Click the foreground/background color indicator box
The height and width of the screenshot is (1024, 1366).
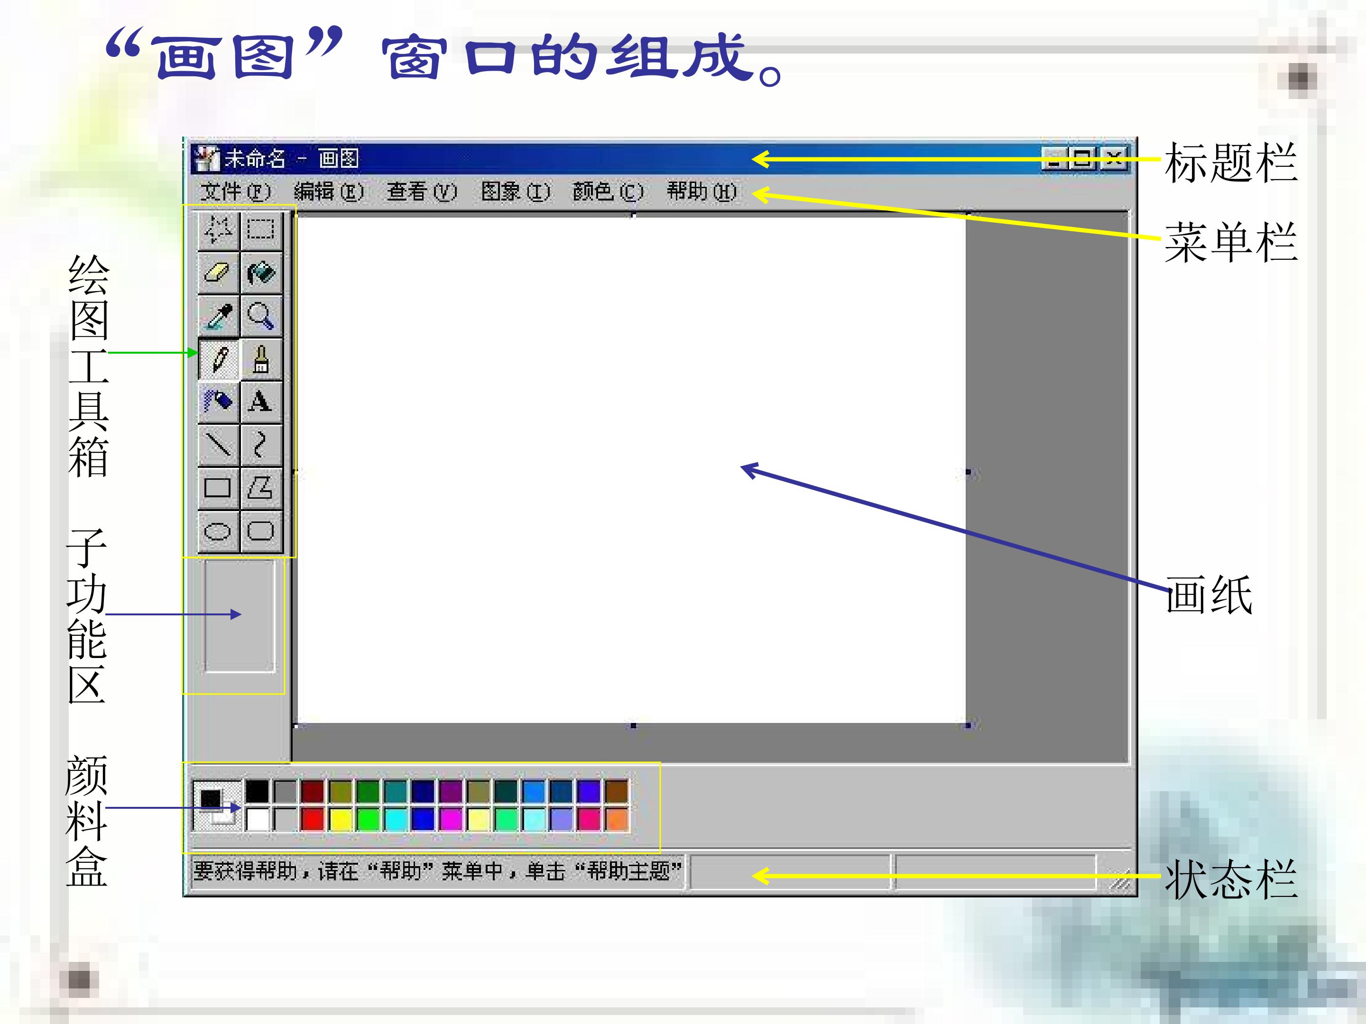217,805
